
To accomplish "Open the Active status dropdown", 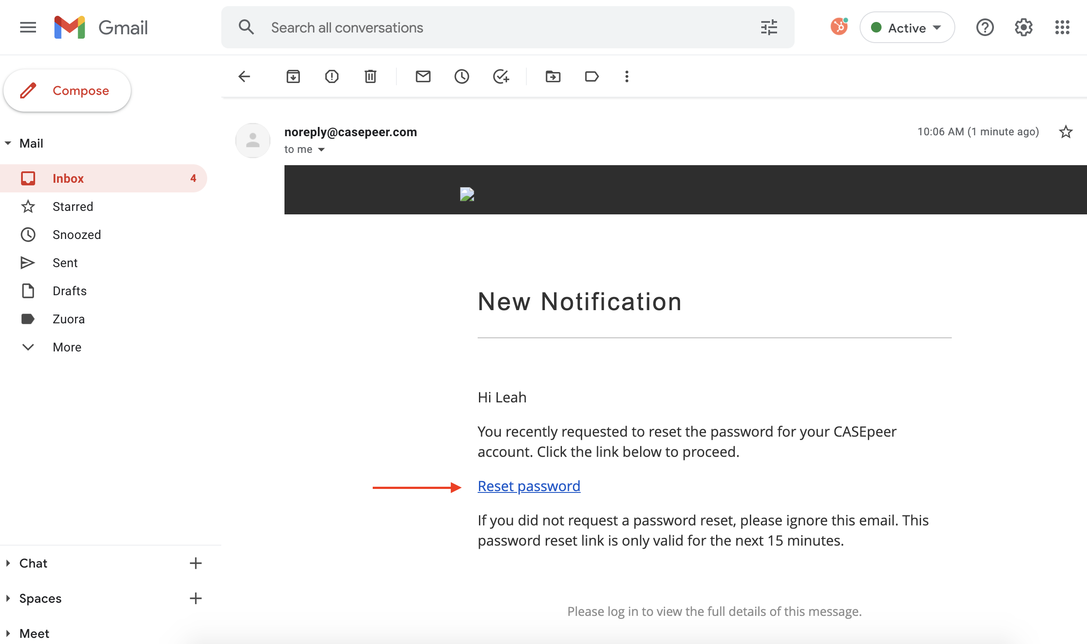I will coord(907,28).
